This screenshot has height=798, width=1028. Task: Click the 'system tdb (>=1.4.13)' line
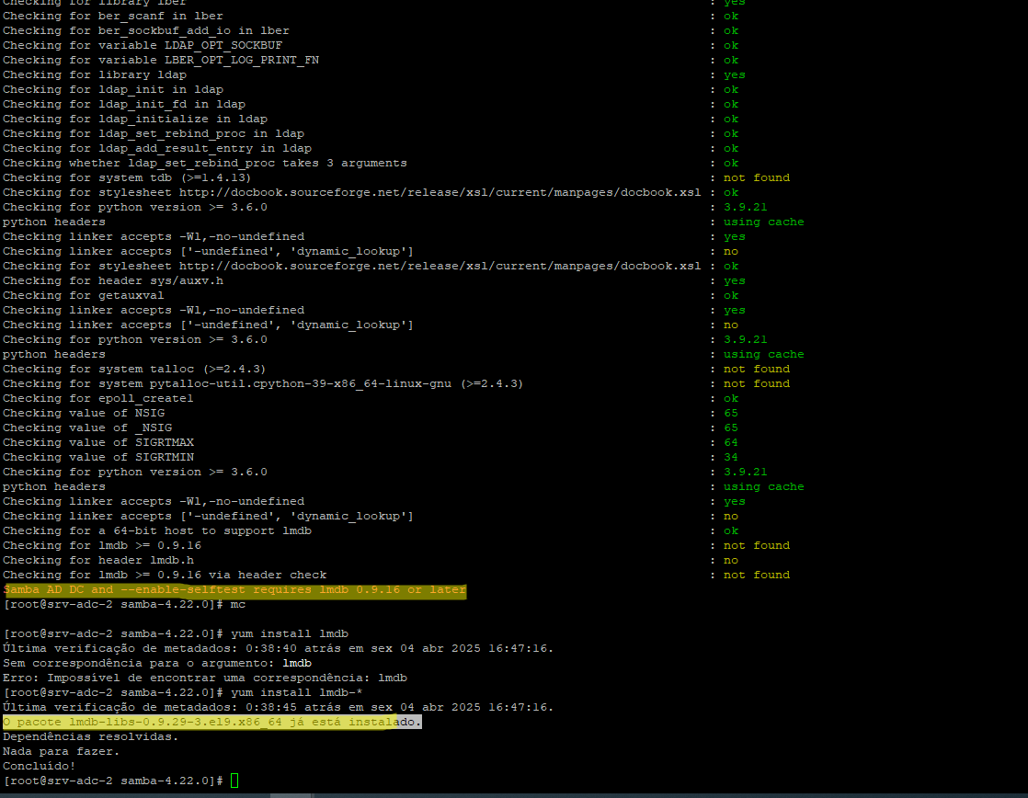pyautogui.click(x=127, y=177)
